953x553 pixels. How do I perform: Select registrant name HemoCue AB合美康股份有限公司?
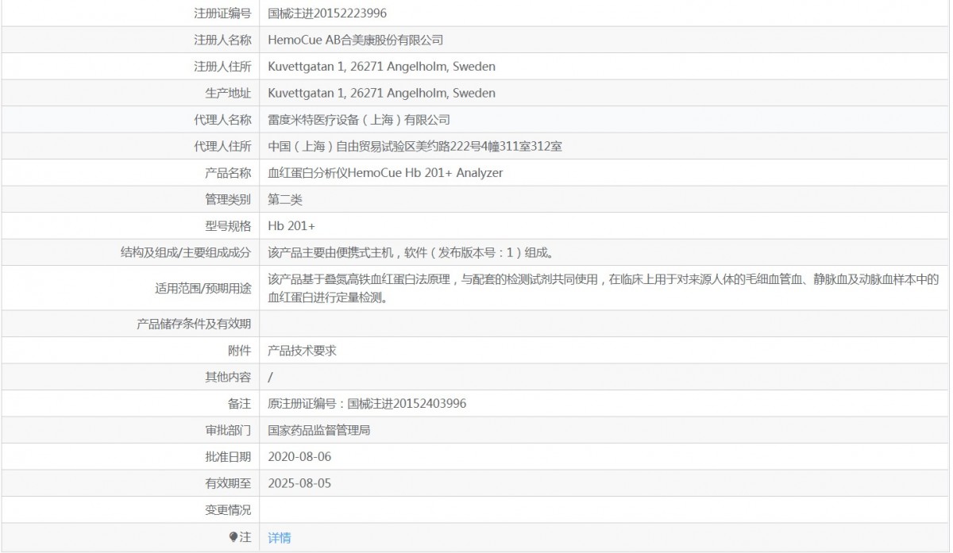coord(356,40)
